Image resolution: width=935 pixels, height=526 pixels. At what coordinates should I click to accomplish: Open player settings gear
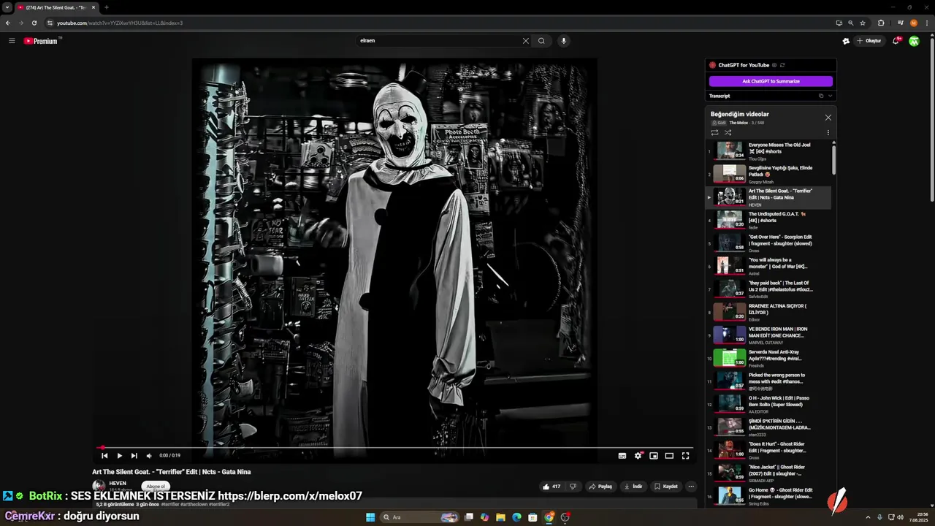638,456
